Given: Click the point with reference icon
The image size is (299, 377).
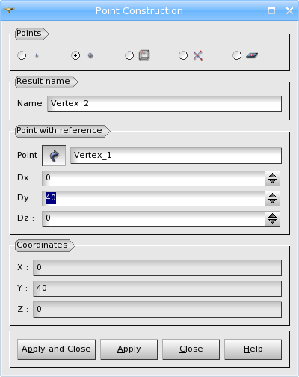Looking at the screenshot, I should click(x=90, y=55).
